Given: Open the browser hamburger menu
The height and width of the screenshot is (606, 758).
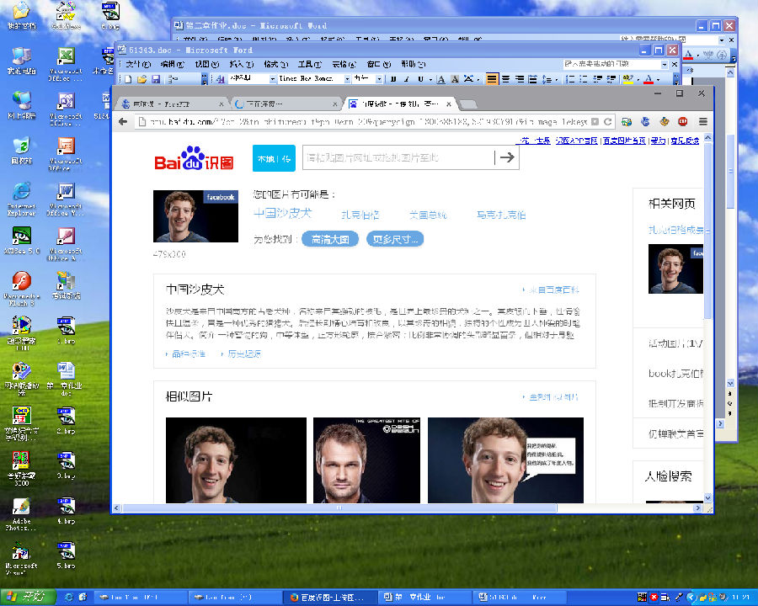Looking at the screenshot, I should coord(703,122).
